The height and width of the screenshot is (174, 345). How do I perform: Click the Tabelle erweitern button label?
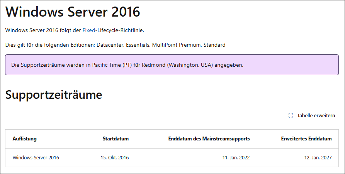click(316, 116)
